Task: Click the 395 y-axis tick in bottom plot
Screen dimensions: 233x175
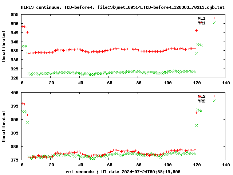Action: (15, 106)
